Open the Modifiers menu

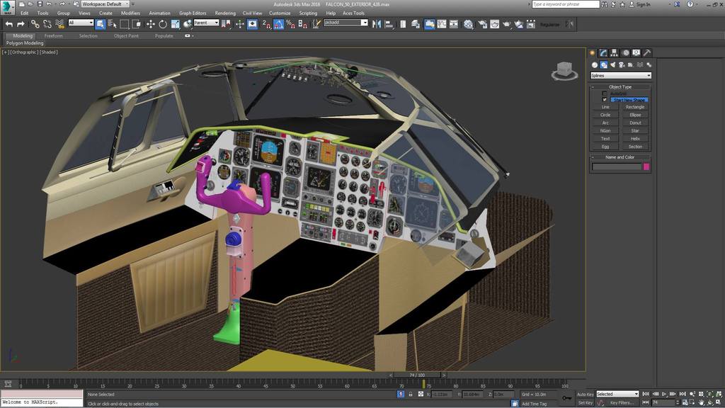(130, 13)
